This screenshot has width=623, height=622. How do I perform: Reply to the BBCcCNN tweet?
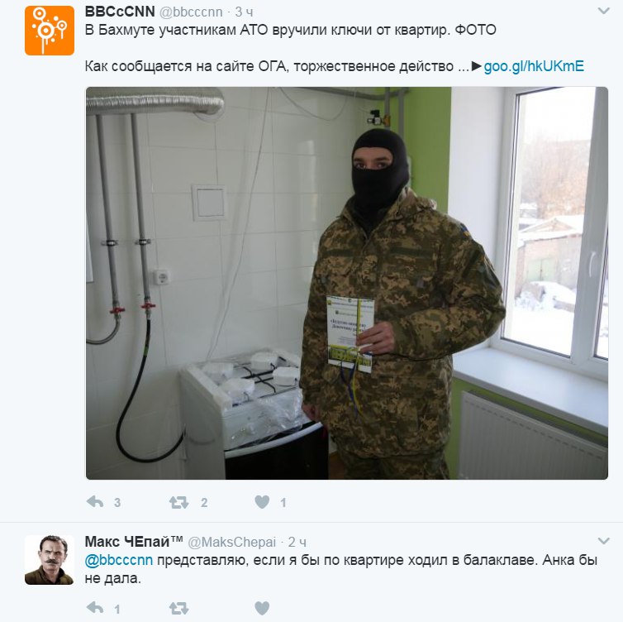click(x=95, y=502)
